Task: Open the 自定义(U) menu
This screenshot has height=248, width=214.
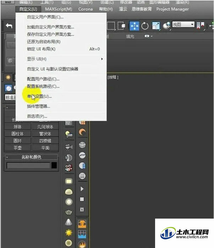Action: point(28,9)
